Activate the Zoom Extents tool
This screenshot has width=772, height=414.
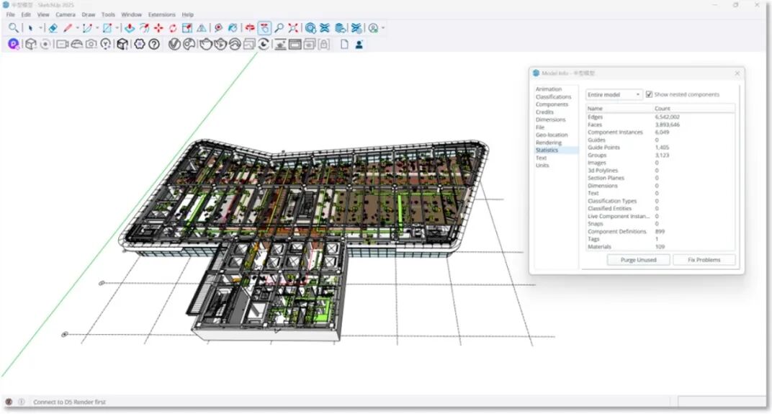294,28
